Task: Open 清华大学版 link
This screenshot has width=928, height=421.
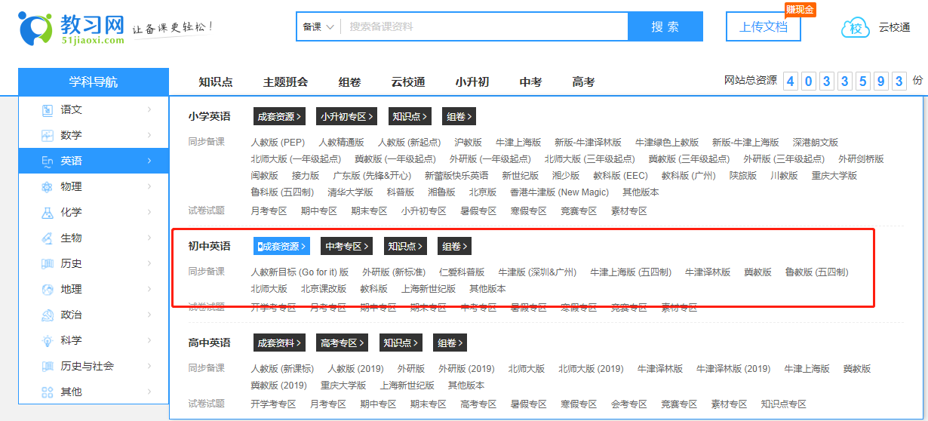Action: pos(350,192)
